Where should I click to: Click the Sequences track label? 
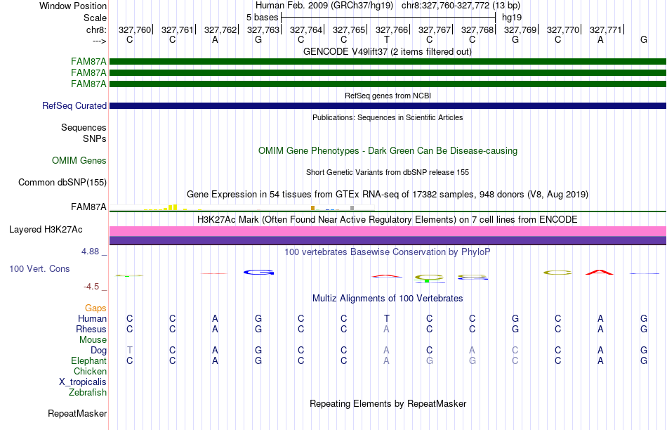[x=84, y=127]
